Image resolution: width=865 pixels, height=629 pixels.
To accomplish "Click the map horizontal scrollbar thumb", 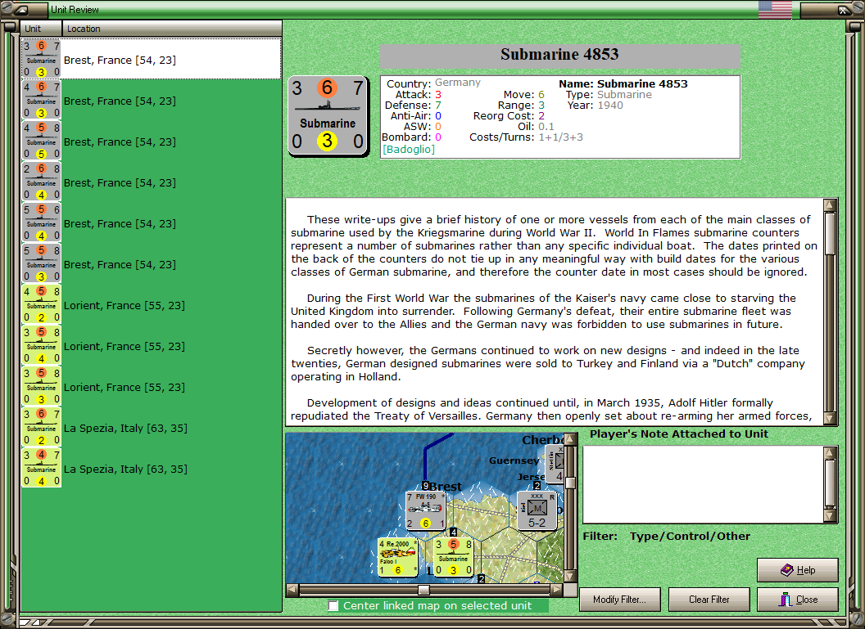I will (423, 590).
